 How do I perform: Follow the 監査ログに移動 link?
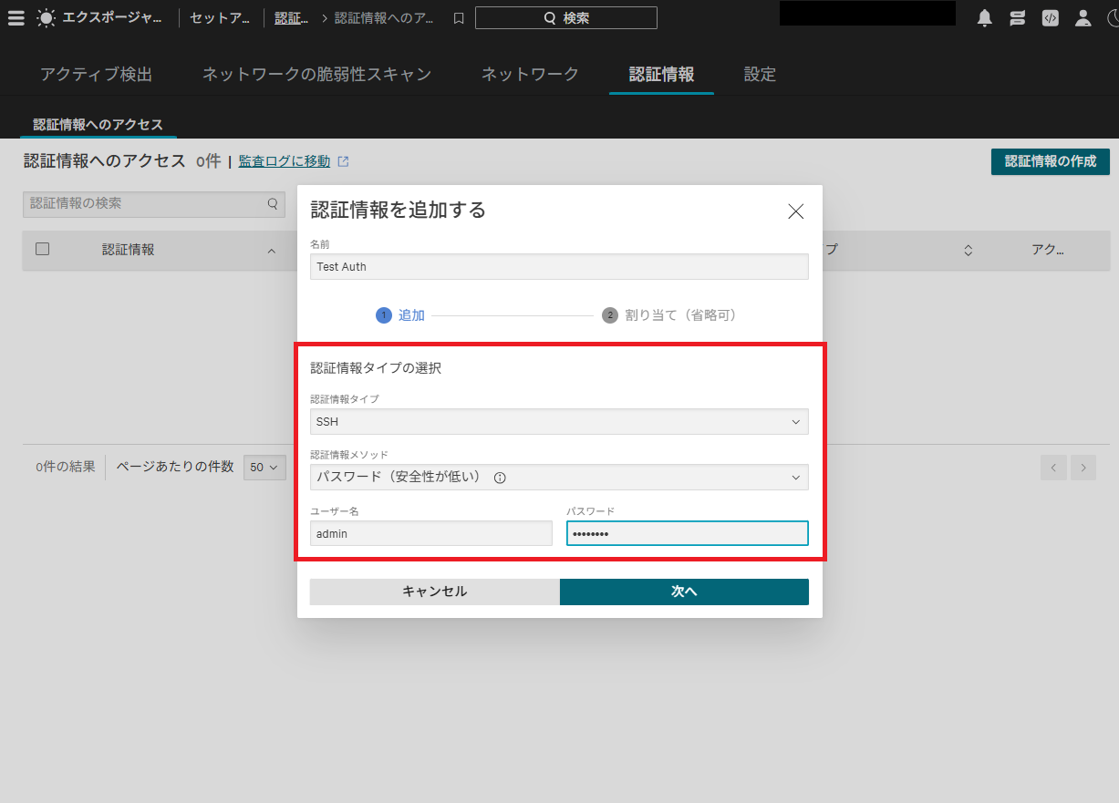[x=285, y=161]
